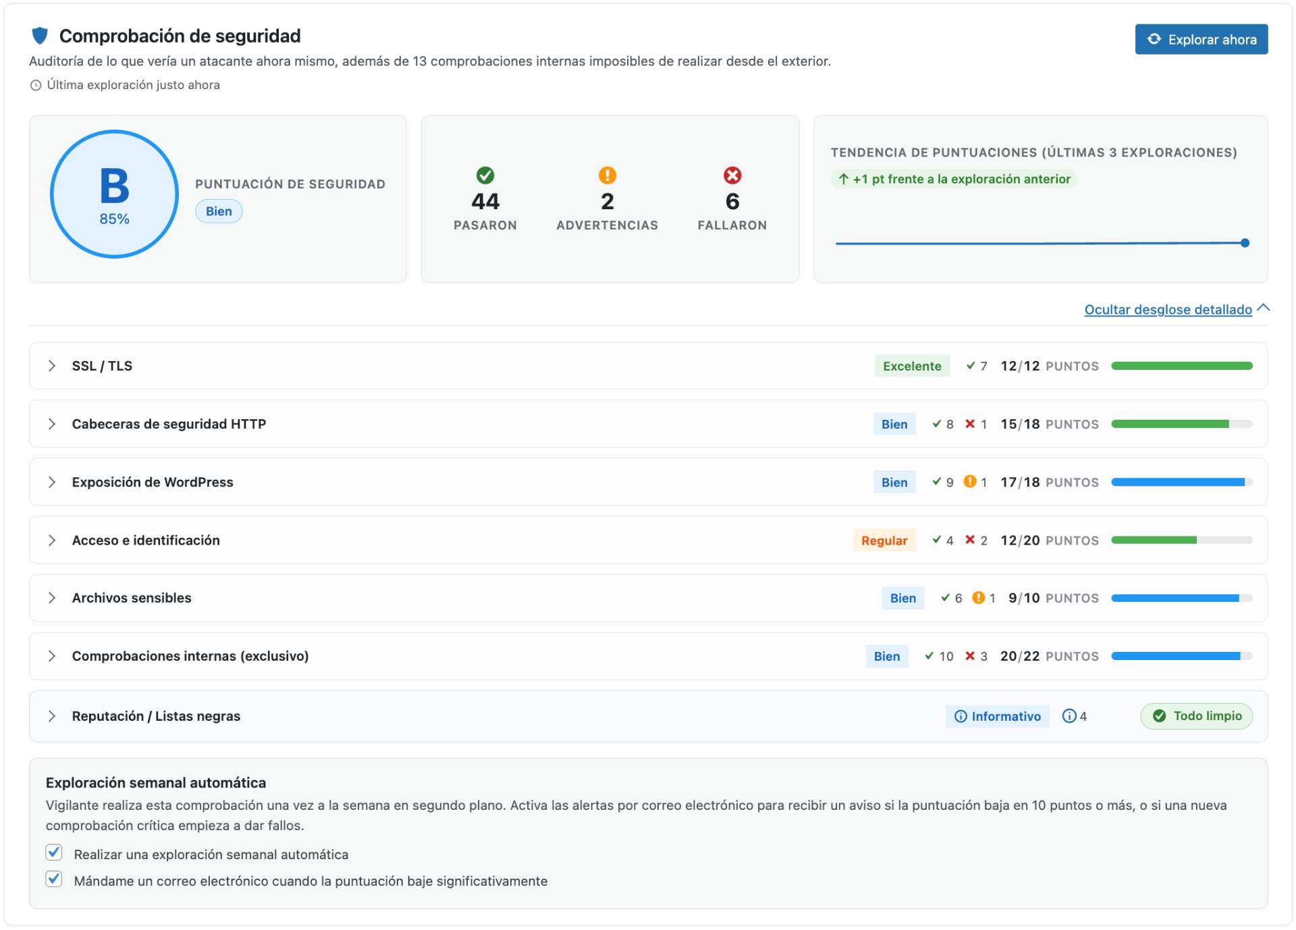
Task: Click the Reputación / Listas negras title
Action: (156, 716)
